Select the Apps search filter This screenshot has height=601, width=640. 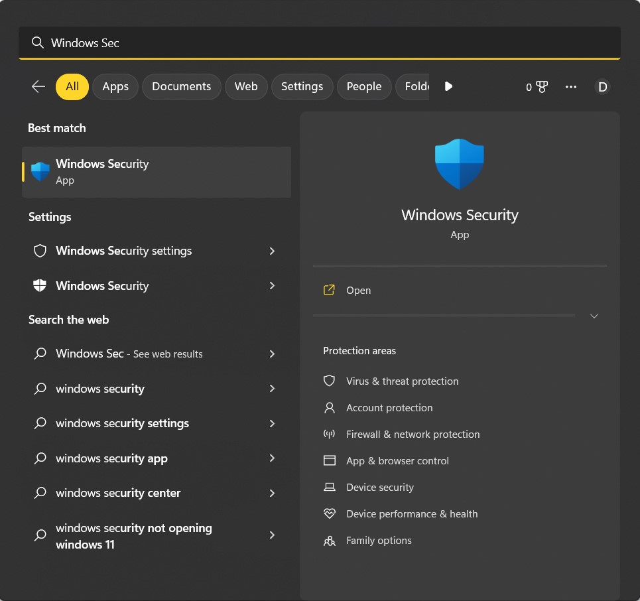115,86
